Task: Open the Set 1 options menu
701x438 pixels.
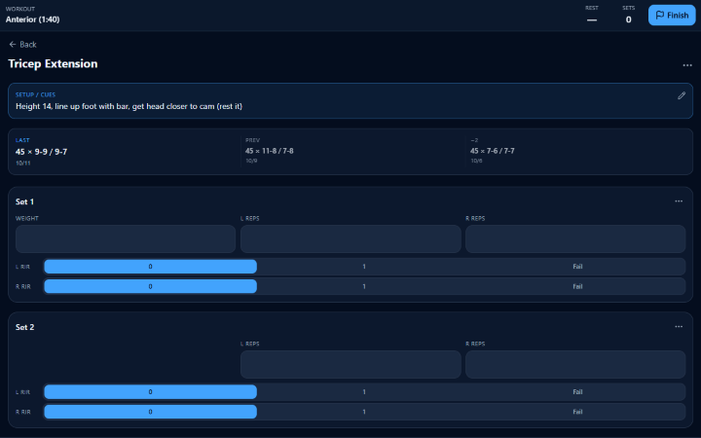Action: [x=679, y=201]
